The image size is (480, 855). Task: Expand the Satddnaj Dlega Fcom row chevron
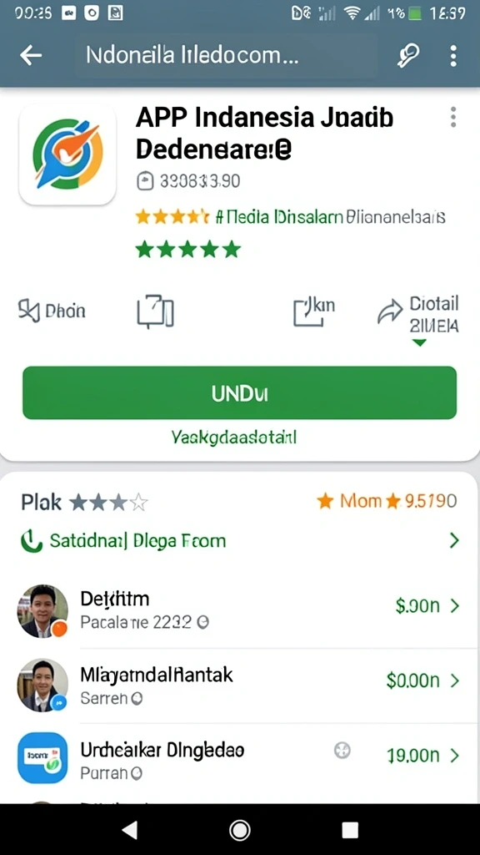tap(454, 540)
